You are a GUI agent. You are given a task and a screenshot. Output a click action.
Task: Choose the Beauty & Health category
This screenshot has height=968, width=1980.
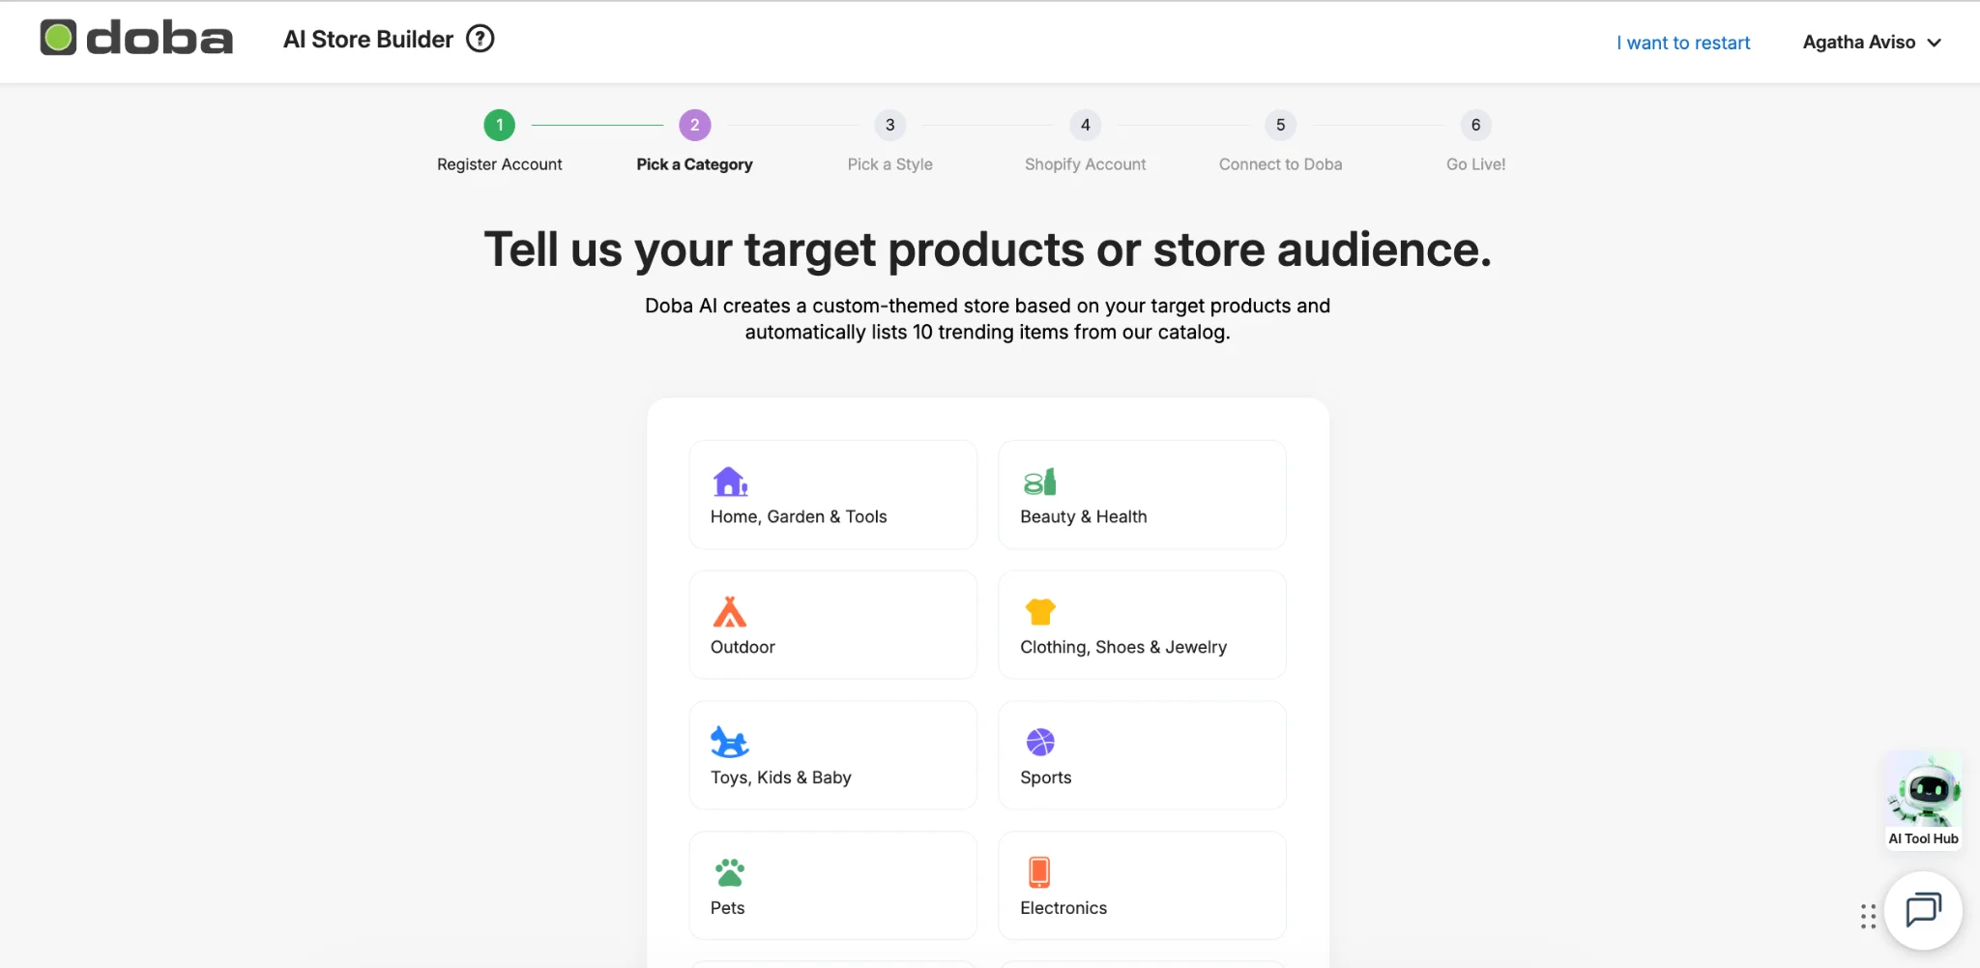(x=1142, y=495)
